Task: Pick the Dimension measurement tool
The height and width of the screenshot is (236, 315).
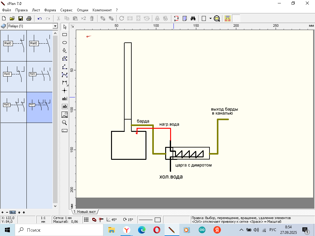Action: [65, 82]
